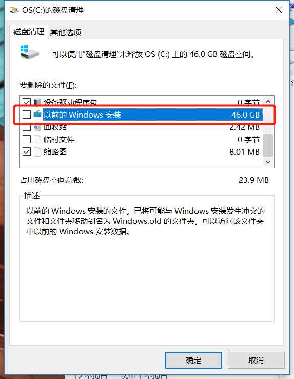Click the Windows drive icon beside the summary
Viewport: 294px width, 379px height.
coord(29,52)
